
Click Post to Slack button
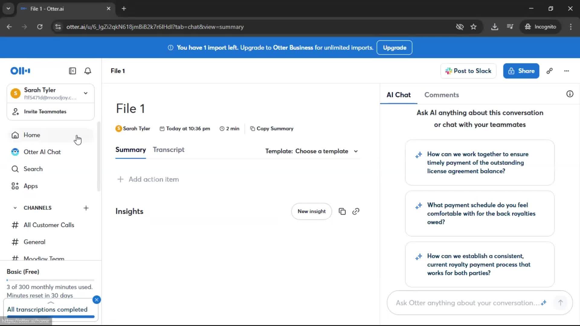click(468, 71)
